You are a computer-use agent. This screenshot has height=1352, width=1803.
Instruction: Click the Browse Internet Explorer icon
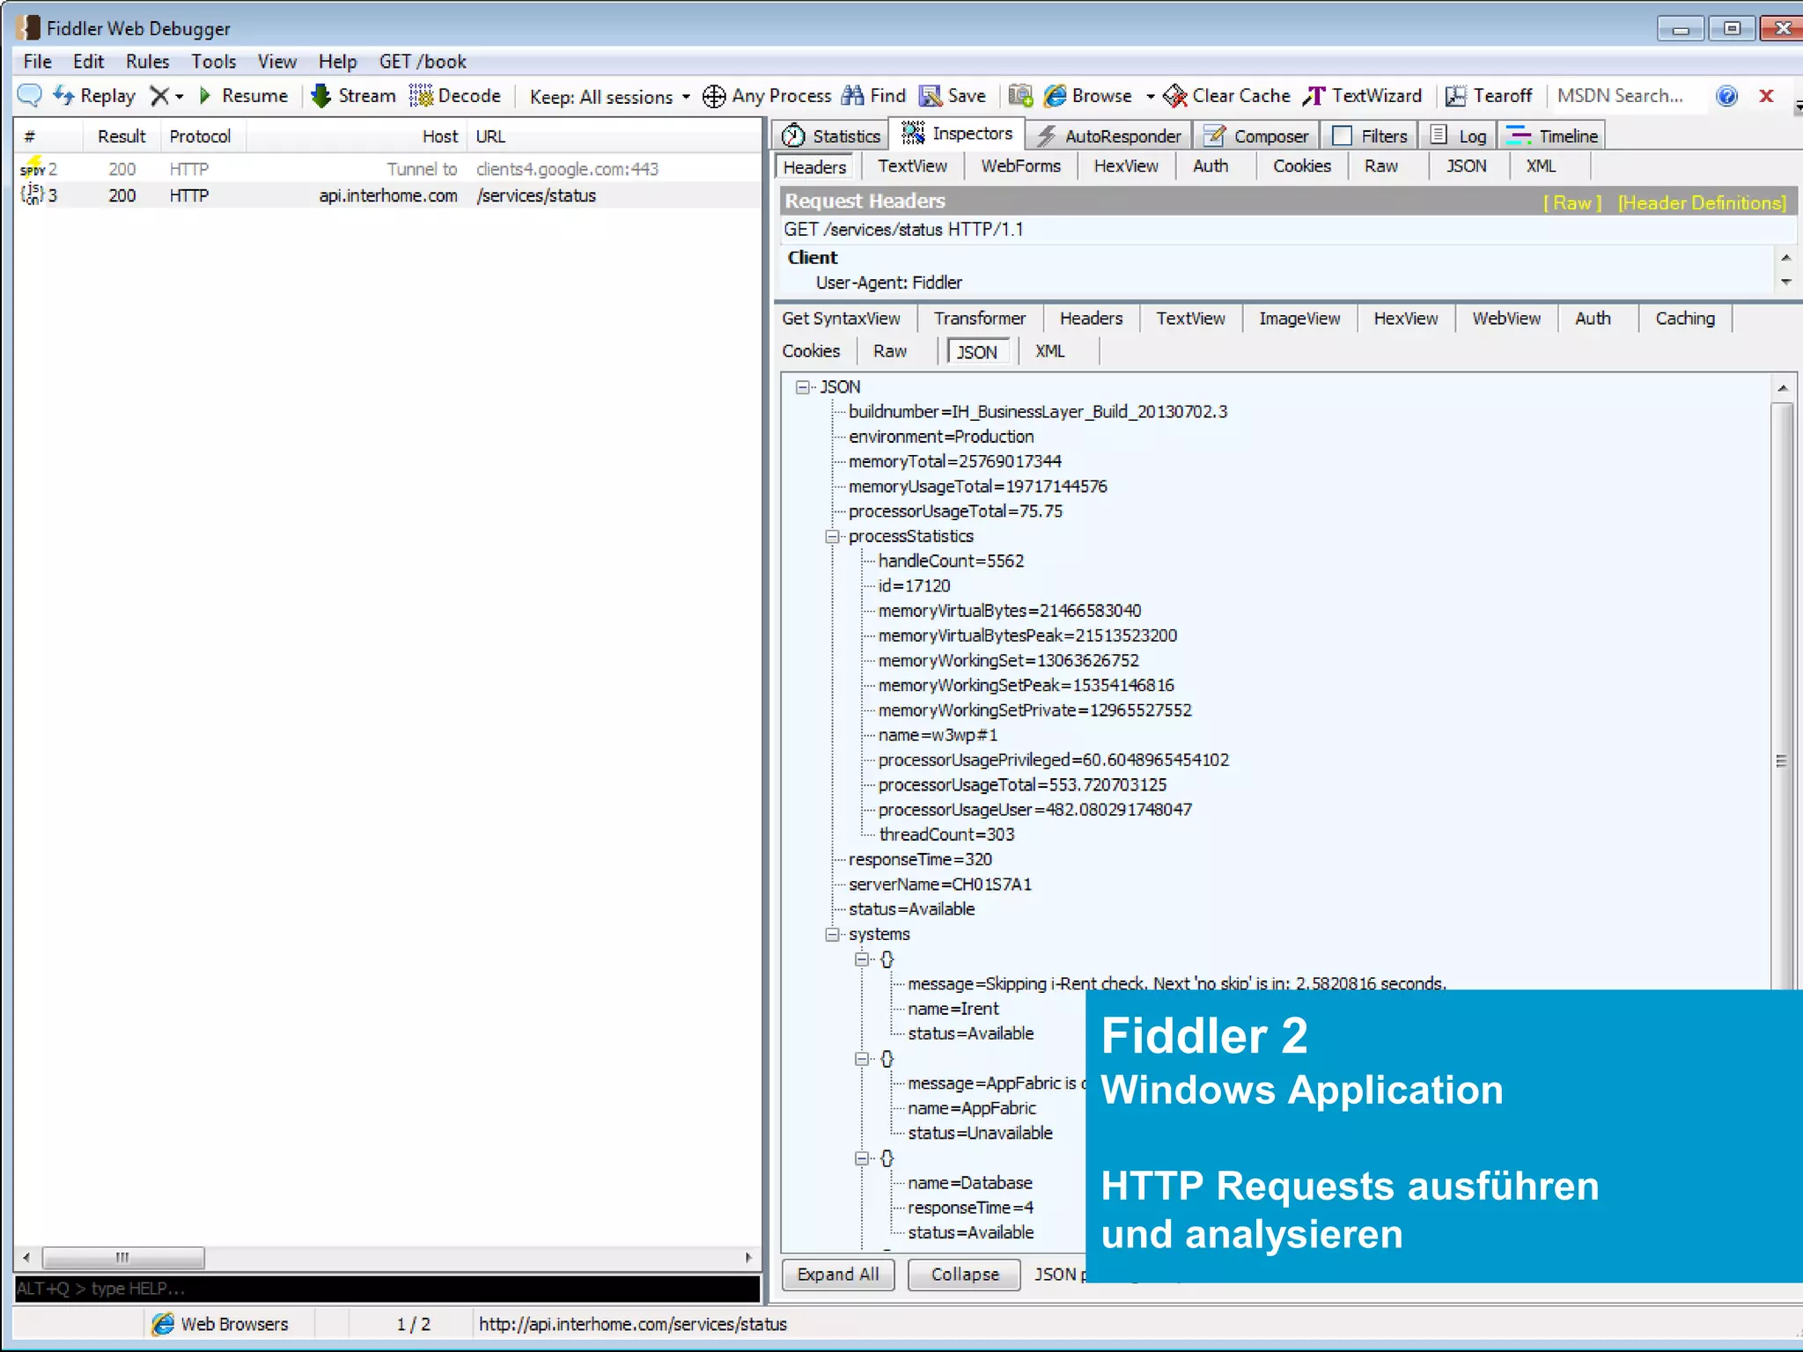pyautogui.click(x=1055, y=95)
